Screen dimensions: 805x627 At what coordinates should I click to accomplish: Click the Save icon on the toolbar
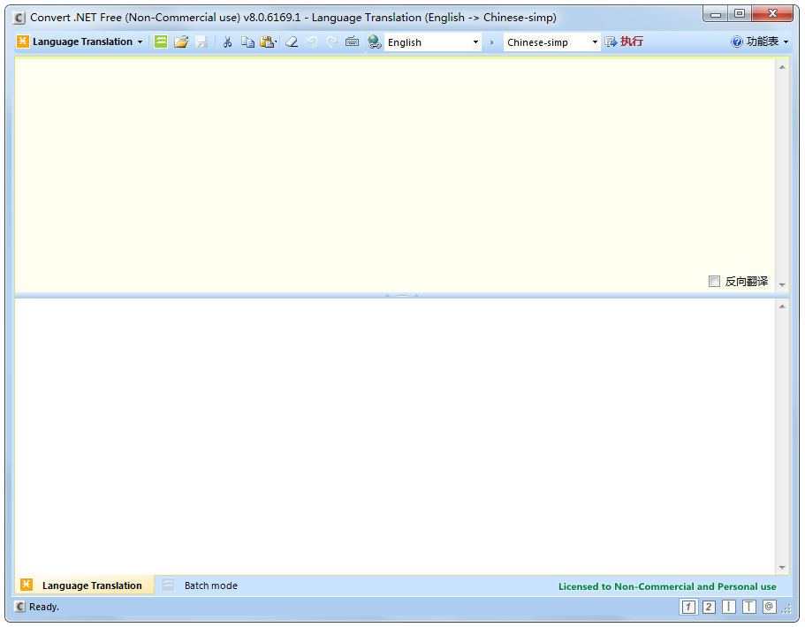click(x=202, y=42)
